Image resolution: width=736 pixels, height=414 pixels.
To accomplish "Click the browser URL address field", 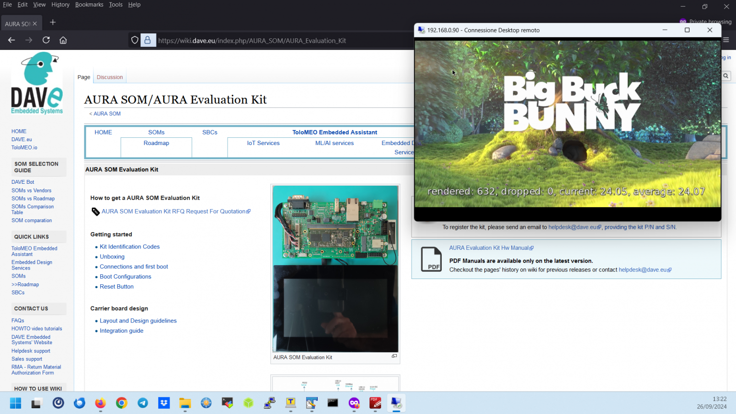I will pos(278,41).
